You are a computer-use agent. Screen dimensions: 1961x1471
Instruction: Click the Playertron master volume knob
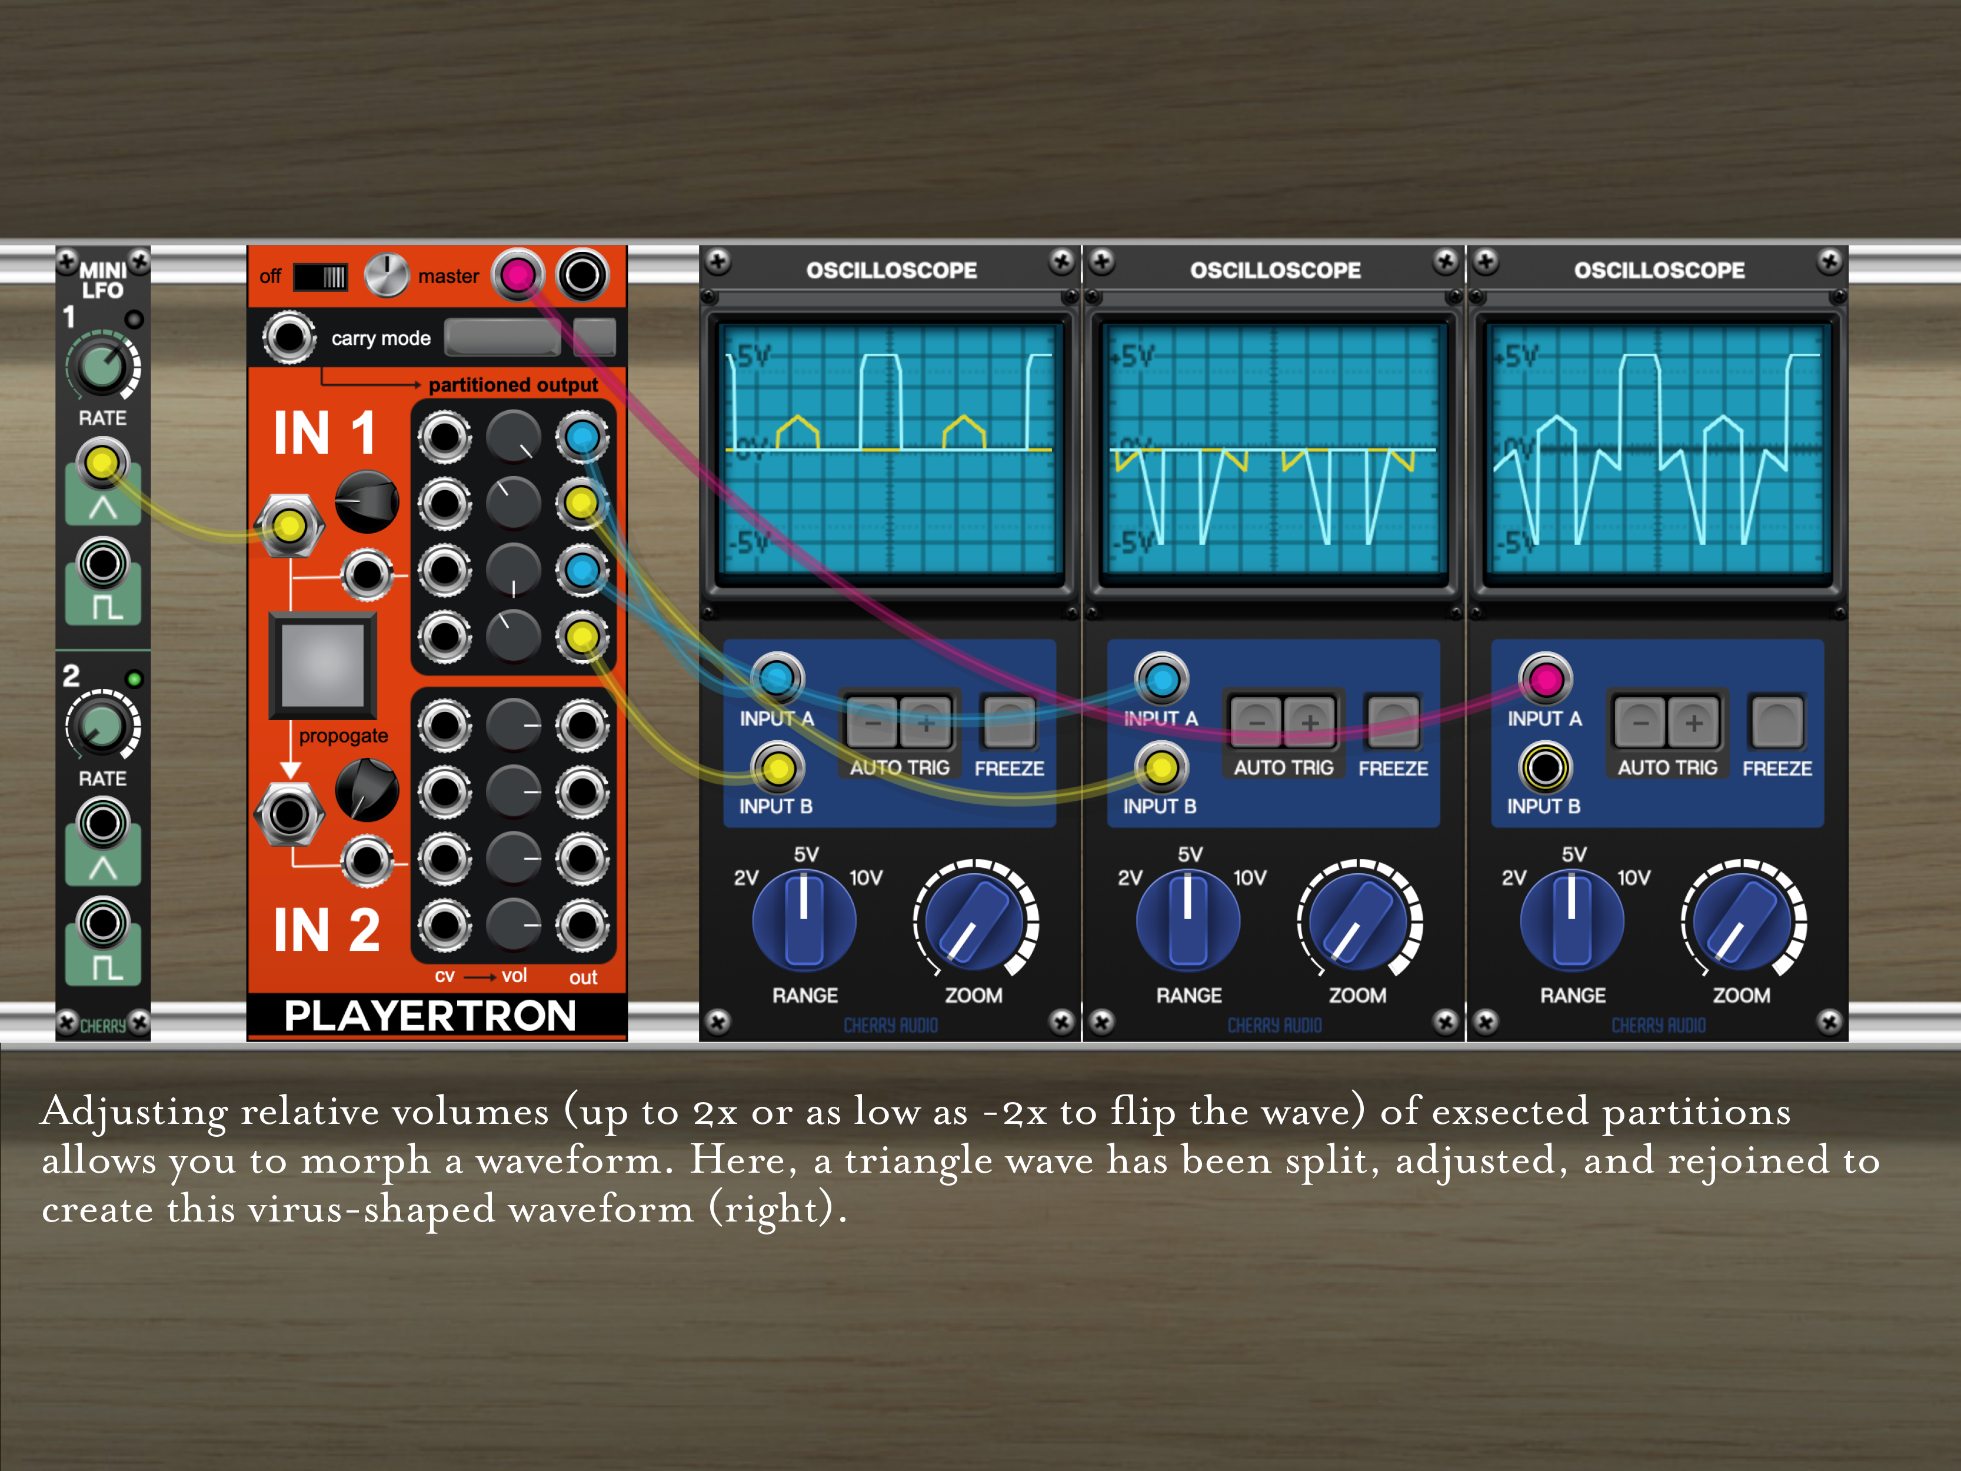(387, 275)
